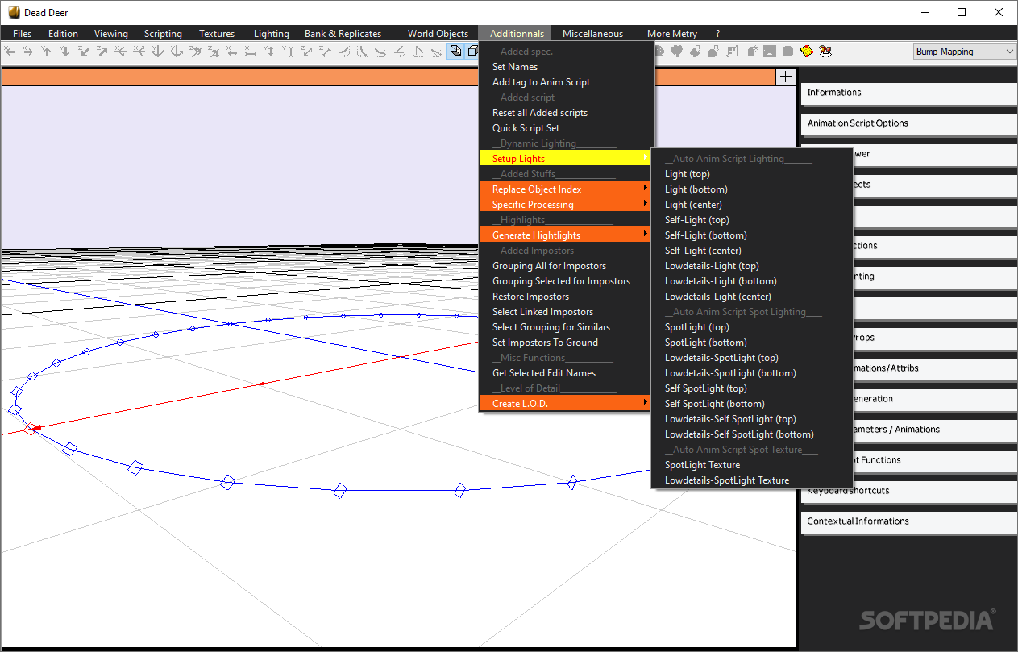1018x652 pixels.
Task: Open the Miscellaneous menu
Action: tap(593, 34)
